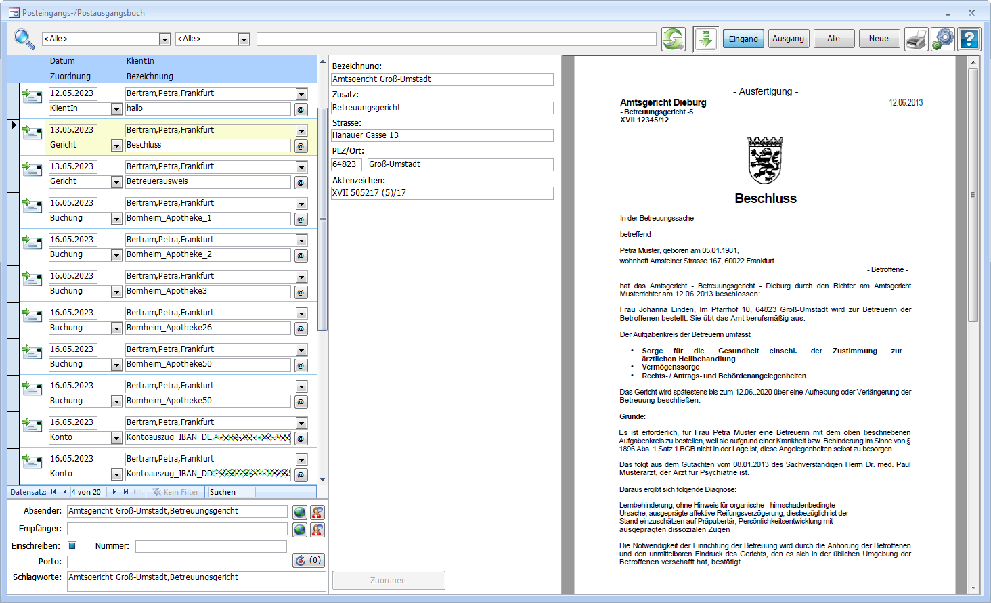Go to first record in Datensatz navigator
991x603 pixels.
[x=53, y=492]
